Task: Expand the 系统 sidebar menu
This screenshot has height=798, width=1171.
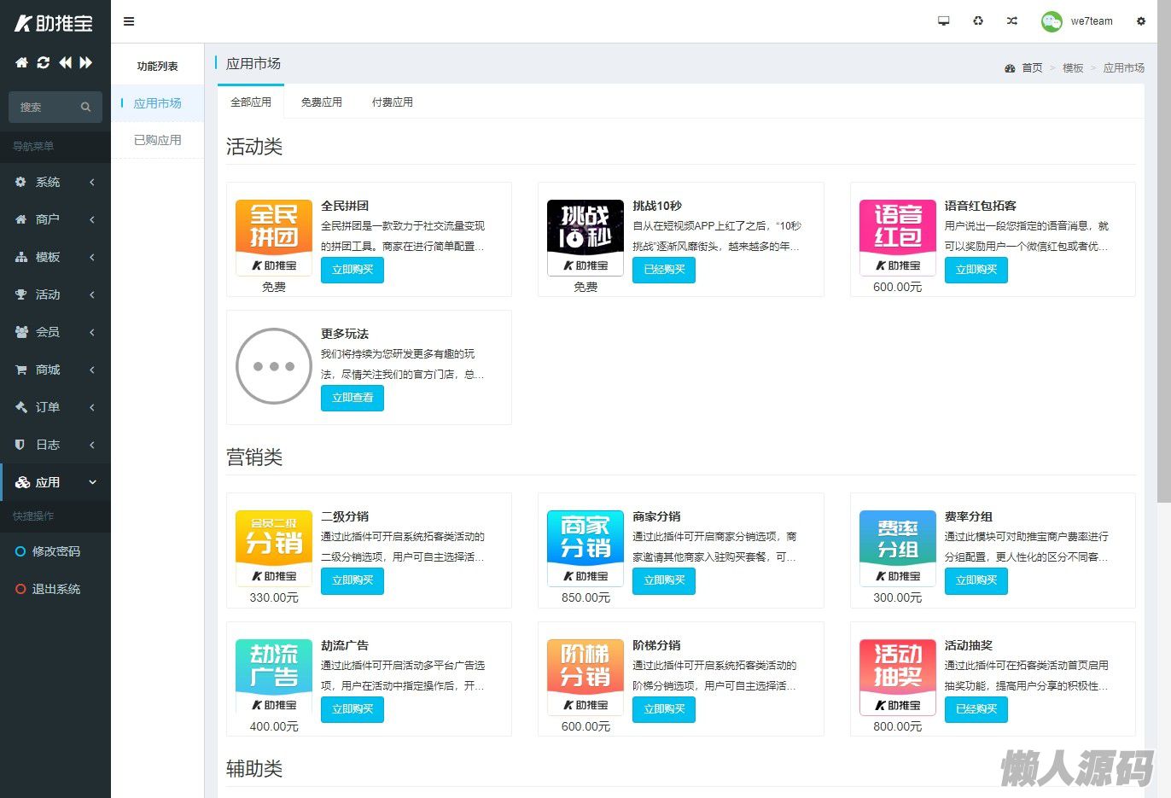Action: pyautogui.click(x=55, y=182)
